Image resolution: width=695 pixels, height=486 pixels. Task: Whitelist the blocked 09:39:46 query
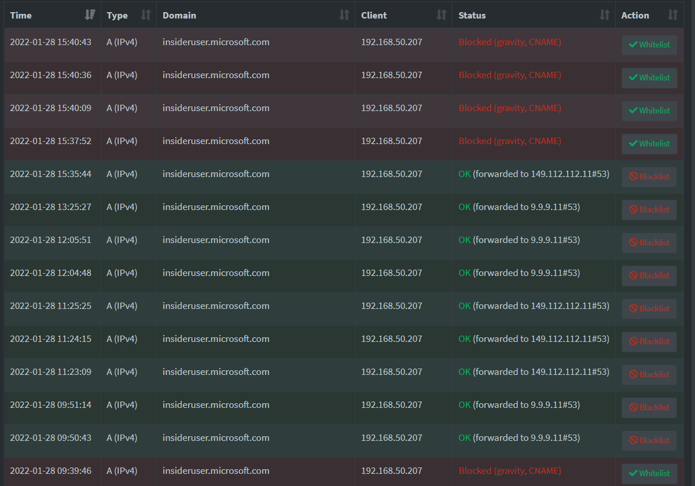click(649, 473)
